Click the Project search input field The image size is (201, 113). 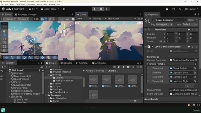85,67
